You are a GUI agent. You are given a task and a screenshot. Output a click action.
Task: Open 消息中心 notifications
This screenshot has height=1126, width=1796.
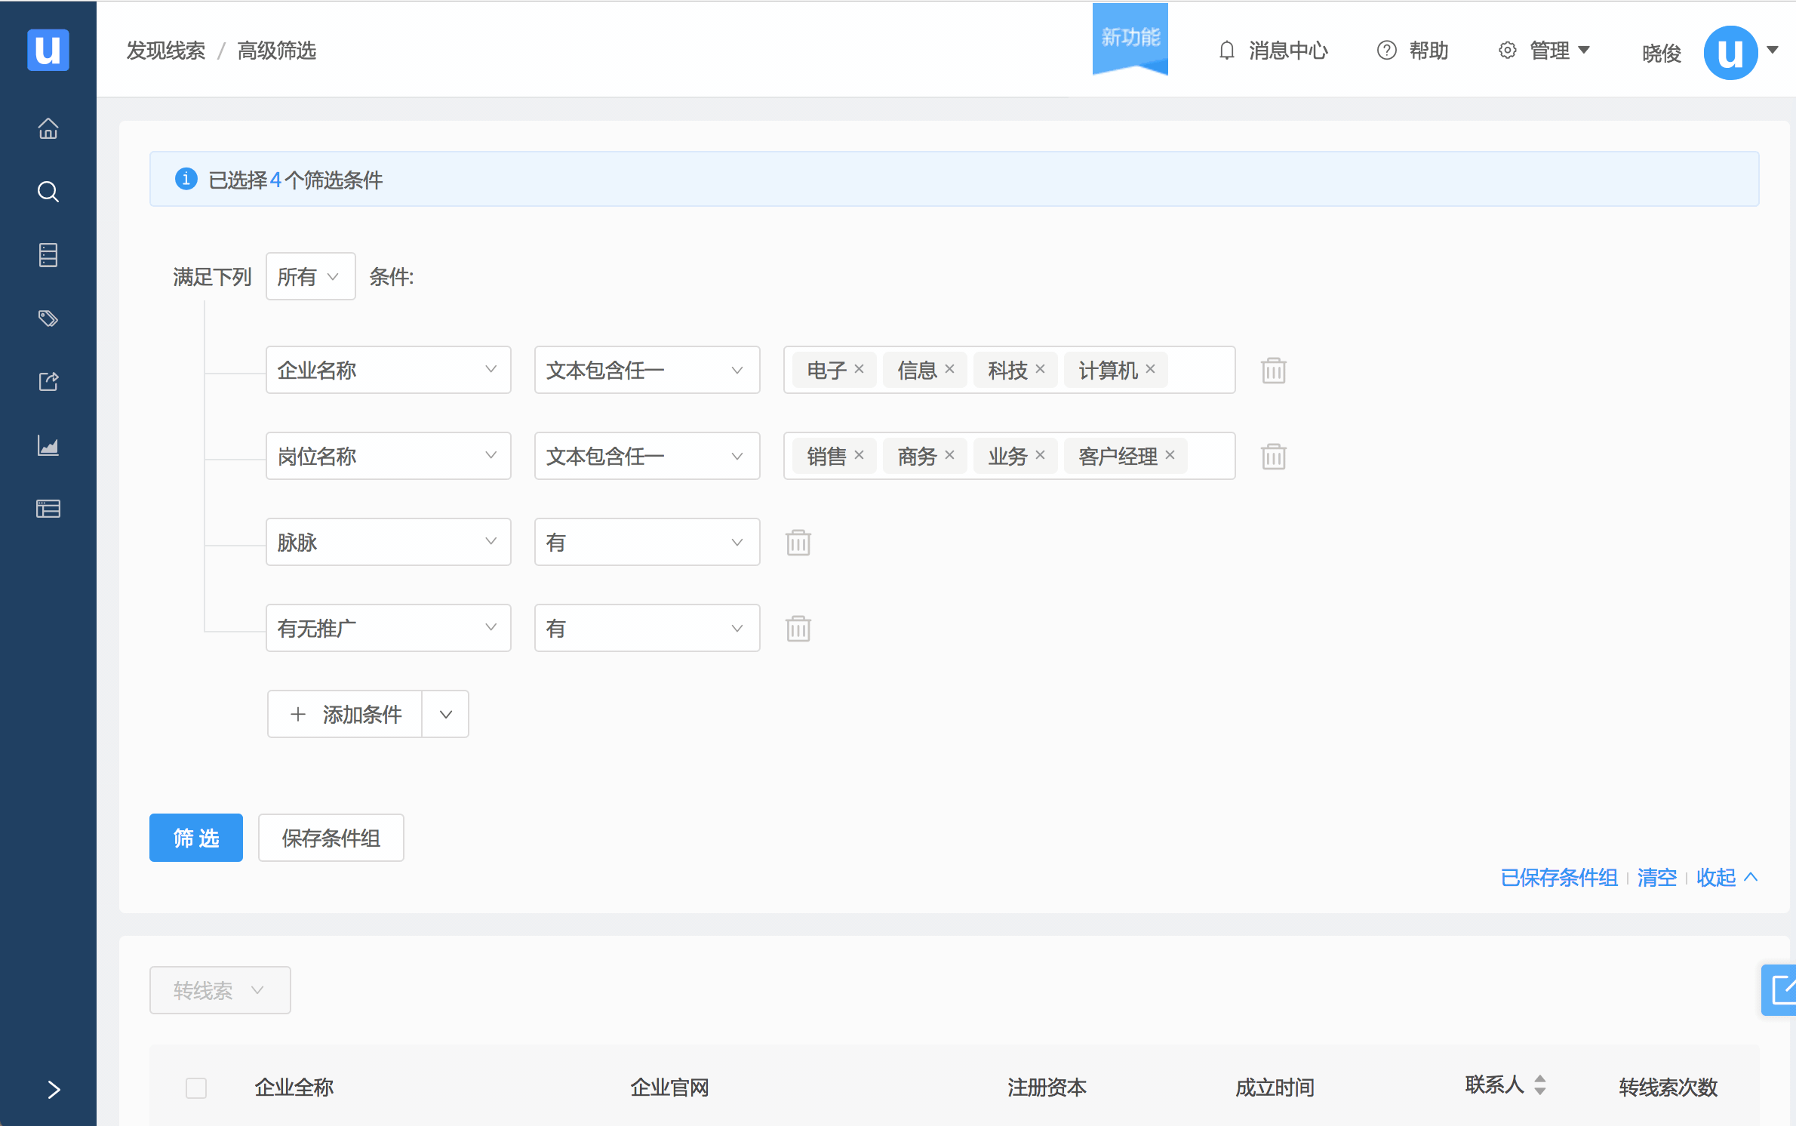pyautogui.click(x=1273, y=51)
